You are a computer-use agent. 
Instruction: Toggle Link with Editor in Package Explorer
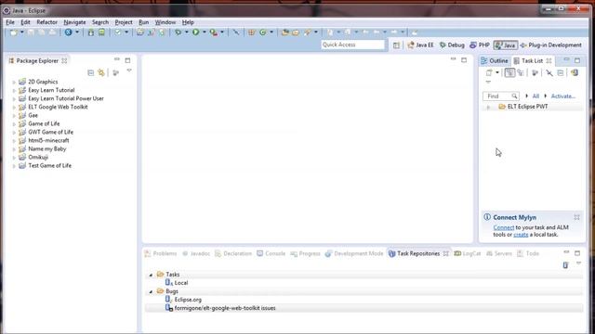click(x=101, y=72)
